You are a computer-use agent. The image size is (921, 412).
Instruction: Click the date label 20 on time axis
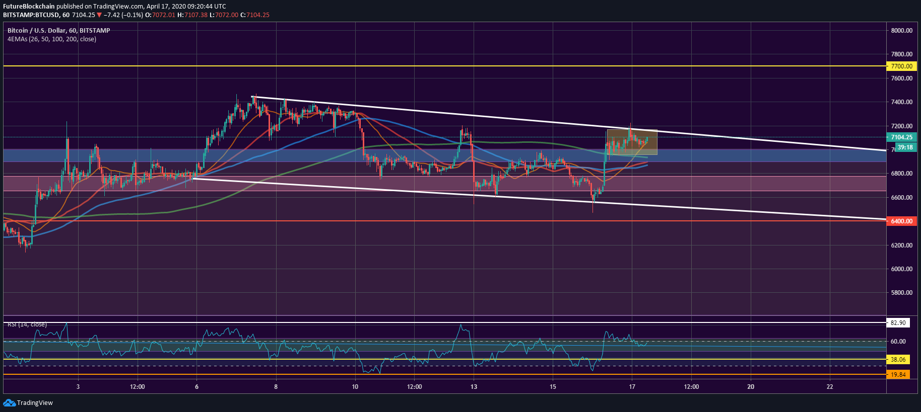[751, 387]
